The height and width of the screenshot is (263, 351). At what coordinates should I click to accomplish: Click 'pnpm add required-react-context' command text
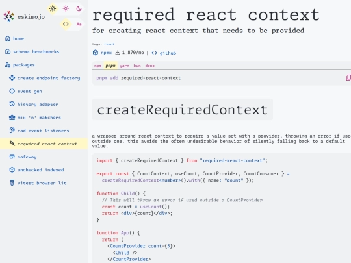(138, 78)
